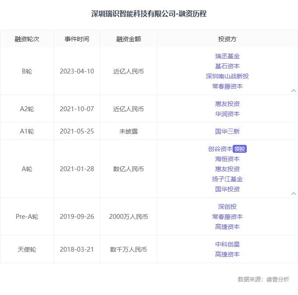The width and height of the screenshot is (298, 295).
Task: Click 近亿人民币 amount in B轮 row
Action: [128, 71]
